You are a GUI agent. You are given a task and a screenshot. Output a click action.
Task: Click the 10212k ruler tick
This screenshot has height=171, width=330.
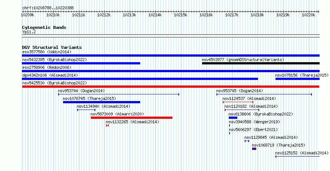click(x=104, y=15)
